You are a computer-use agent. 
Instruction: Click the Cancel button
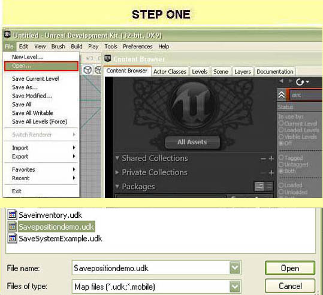pos(290,286)
